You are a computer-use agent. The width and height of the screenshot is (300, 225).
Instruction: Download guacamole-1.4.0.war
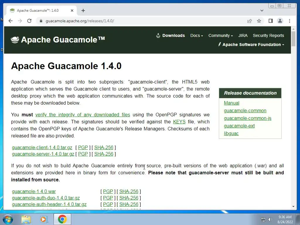(x=34, y=192)
